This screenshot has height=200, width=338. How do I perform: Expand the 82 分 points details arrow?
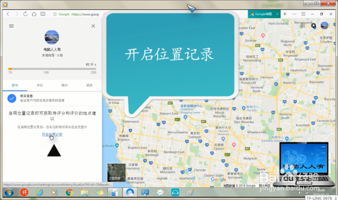click(x=95, y=65)
